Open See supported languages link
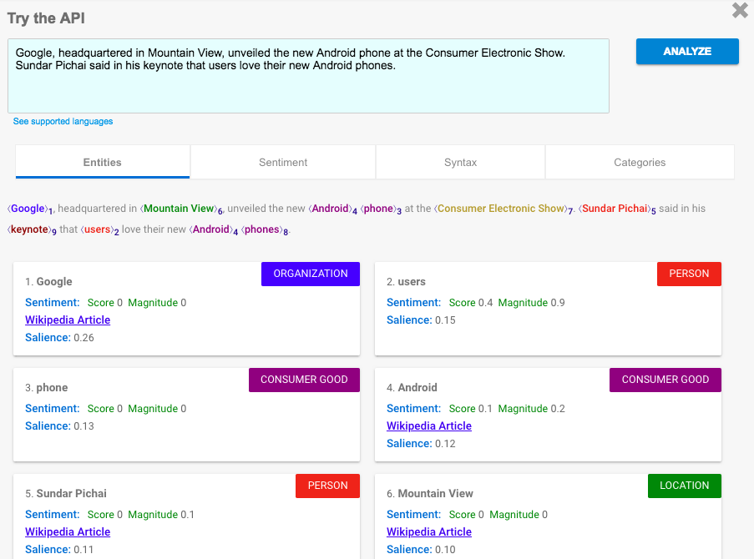Viewport: 754px width, 559px height. (x=63, y=121)
